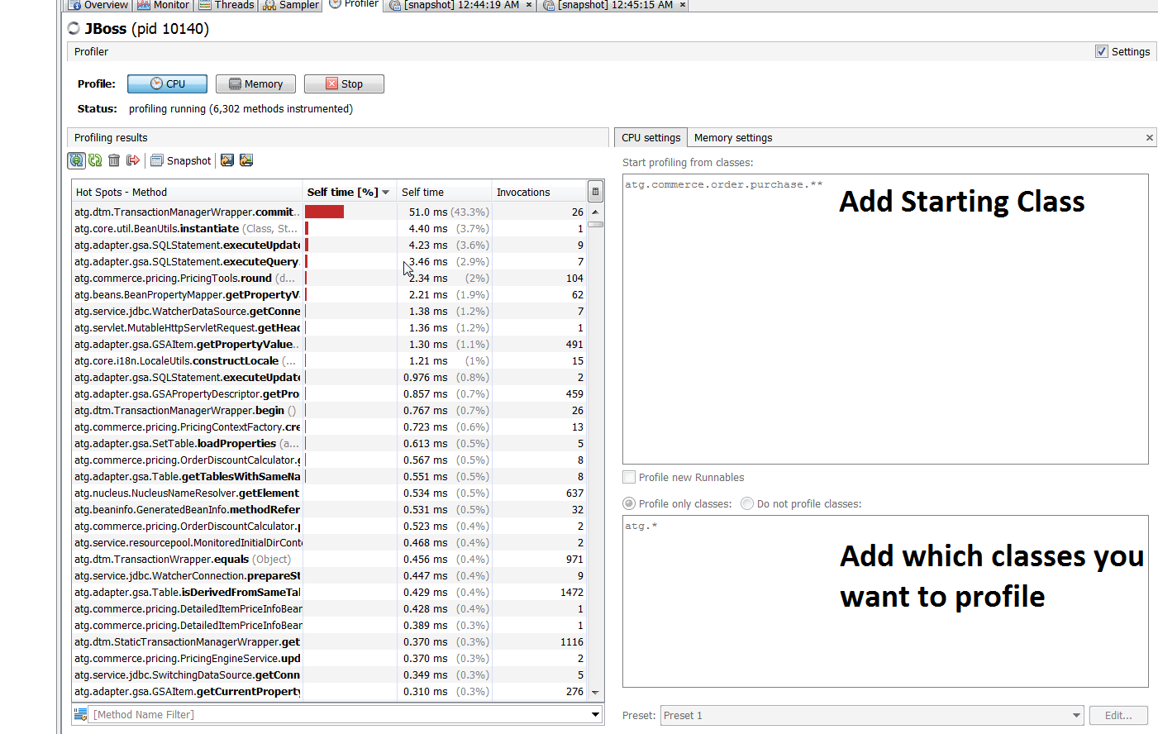Enable Profile new Runnables checkbox
Image resolution: width=1158 pixels, height=734 pixels.
629,477
